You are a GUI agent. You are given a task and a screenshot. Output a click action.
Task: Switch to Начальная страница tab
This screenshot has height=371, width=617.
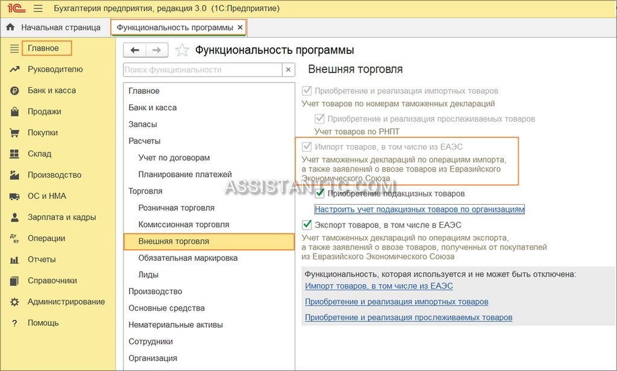tap(61, 28)
